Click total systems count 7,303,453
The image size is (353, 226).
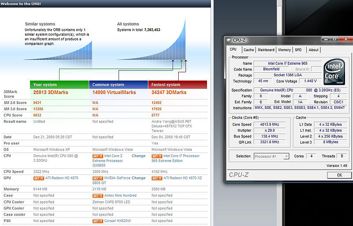[x=152, y=30]
